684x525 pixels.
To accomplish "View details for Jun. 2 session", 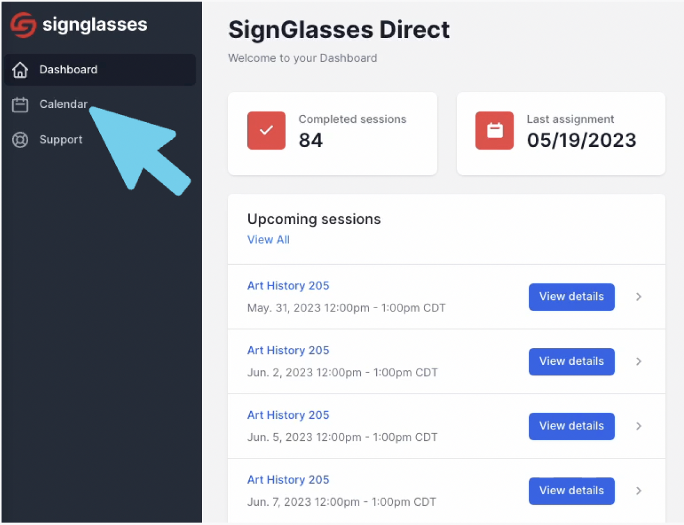I will tap(572, 362).
